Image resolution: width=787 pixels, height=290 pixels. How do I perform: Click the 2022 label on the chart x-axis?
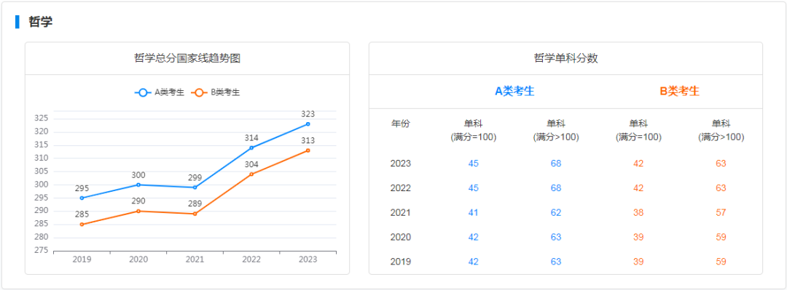pyautogui.click(x=251, y=259)
